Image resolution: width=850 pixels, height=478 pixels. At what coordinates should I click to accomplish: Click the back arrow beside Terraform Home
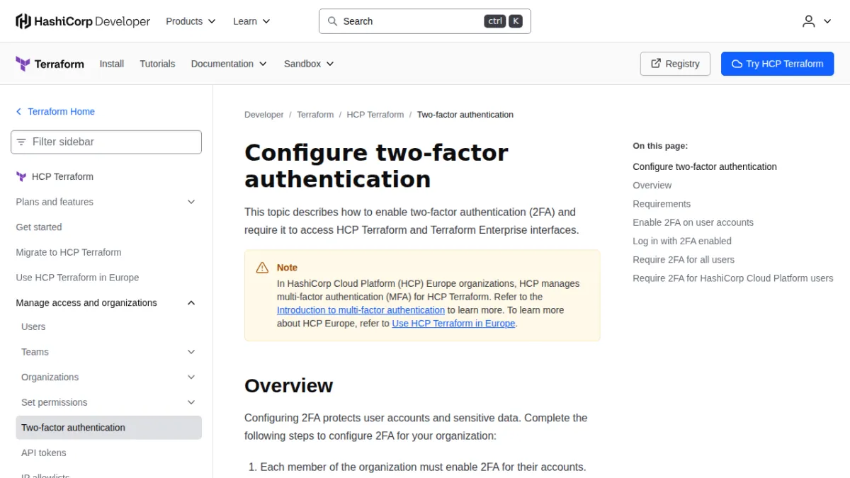pos(19,112)
